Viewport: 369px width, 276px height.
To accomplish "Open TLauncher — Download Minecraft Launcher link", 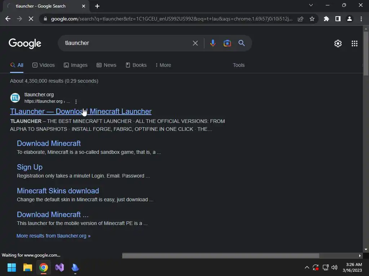I will click(x=81, y=111).
